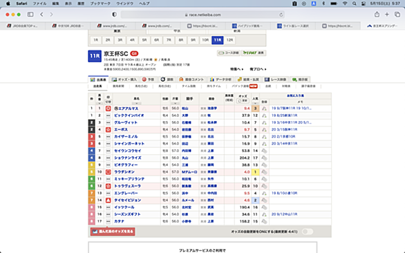Open jockey link ルメール
This screenshot has width=405, height=253.
(x=188, y=200)
